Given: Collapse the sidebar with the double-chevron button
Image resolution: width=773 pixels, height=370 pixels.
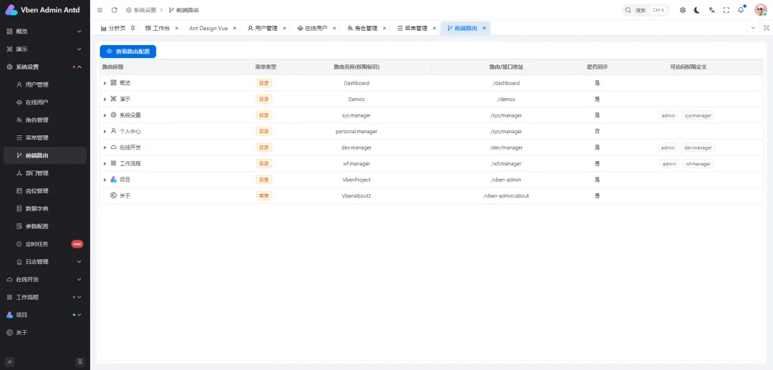Looking at the screenshot, I should click(x=10, y=361).
